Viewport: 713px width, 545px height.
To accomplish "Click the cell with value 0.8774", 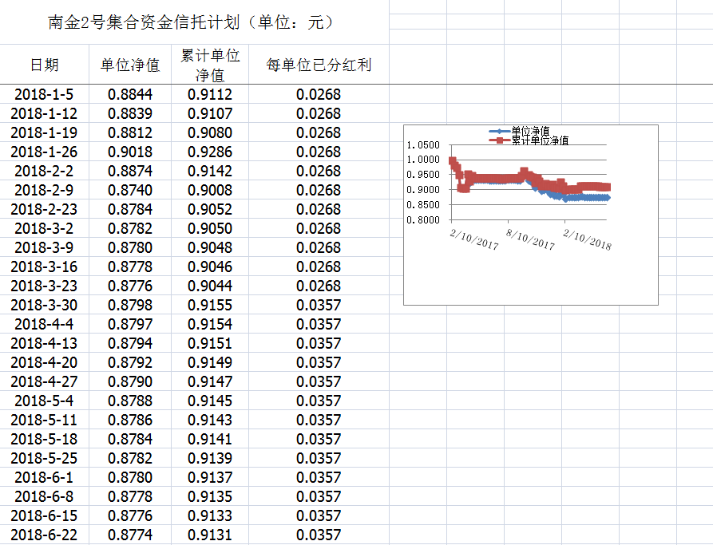I will click(130, 535).
